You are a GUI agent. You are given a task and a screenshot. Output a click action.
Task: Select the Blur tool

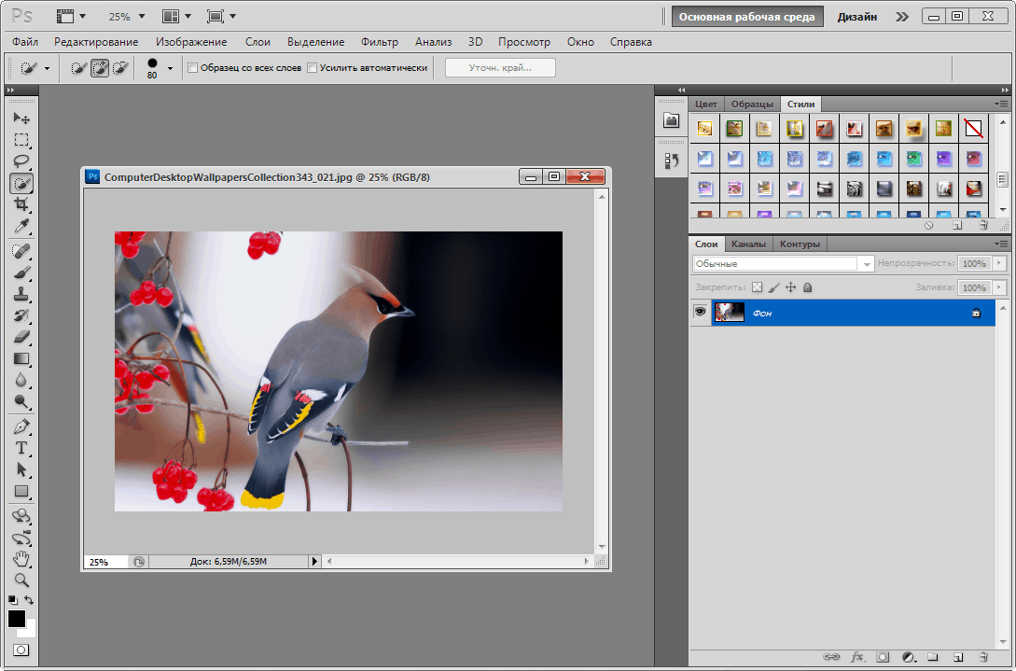click(x=21, y=380)
